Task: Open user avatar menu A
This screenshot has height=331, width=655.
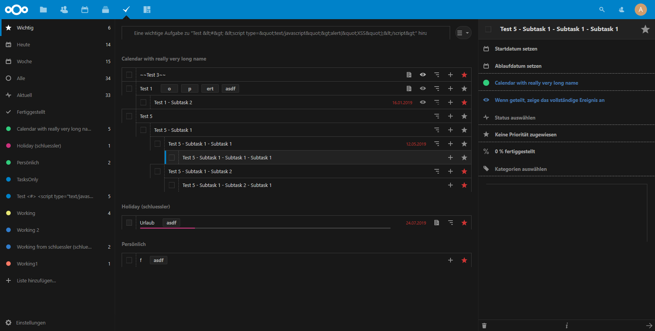Action: [641, 10]
